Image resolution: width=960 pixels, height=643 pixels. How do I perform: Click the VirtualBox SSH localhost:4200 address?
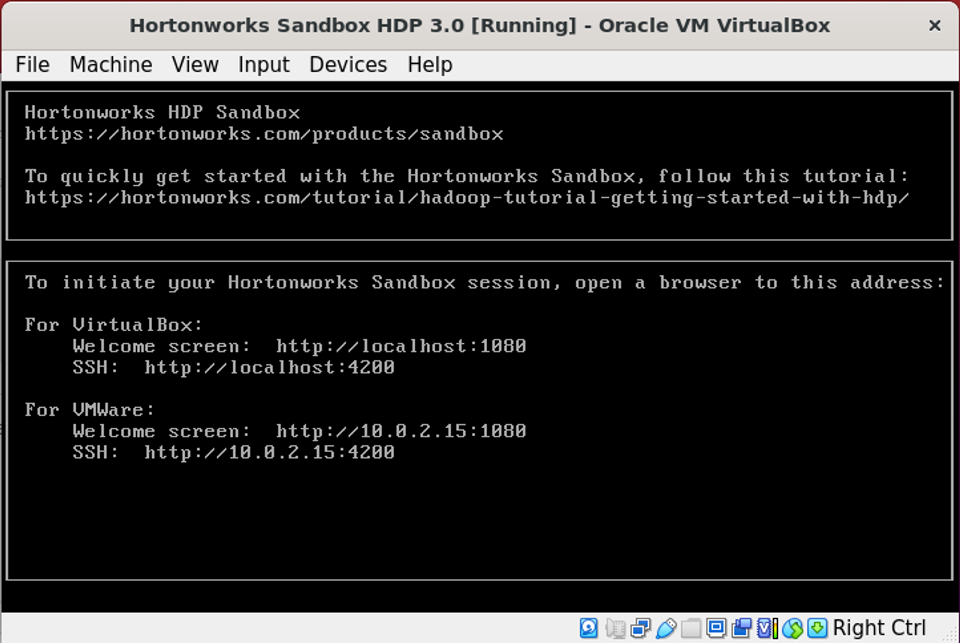pos(270,367)
